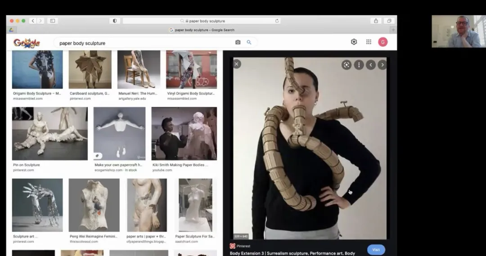Visit the Pinterest page button
Image resolution: width=486 pixels, height=256 pixels.
coord(376,250)
